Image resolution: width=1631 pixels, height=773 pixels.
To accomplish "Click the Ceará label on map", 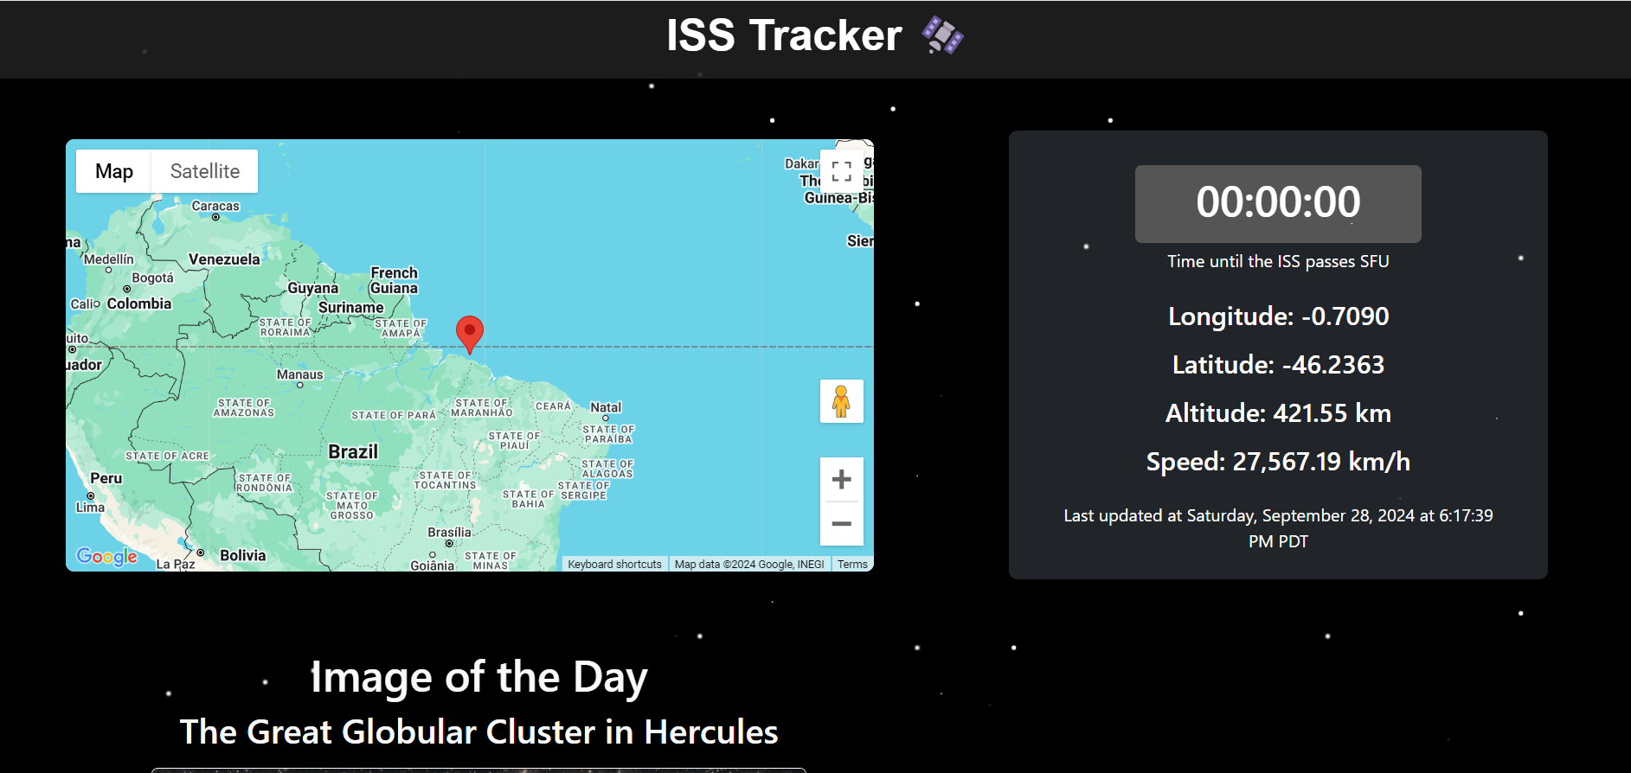I will (553, 406).
